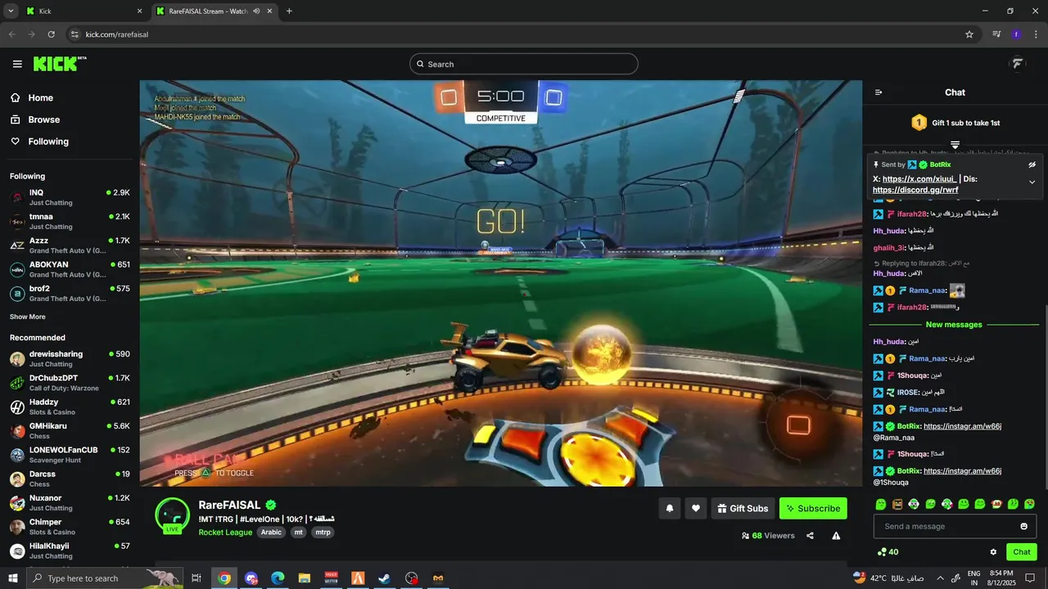Open drewissharing recommended channel

tap(70, 358)
